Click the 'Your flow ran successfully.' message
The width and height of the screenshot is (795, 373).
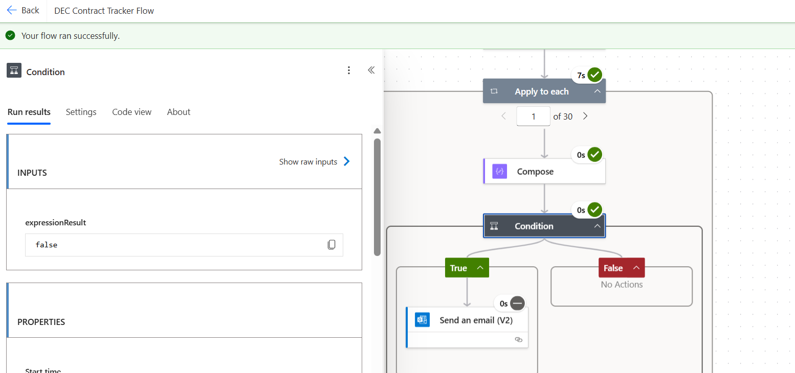click(71, 36)
